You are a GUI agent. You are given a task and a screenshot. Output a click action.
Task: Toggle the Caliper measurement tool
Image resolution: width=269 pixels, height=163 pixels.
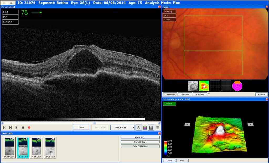coord(10,22)
